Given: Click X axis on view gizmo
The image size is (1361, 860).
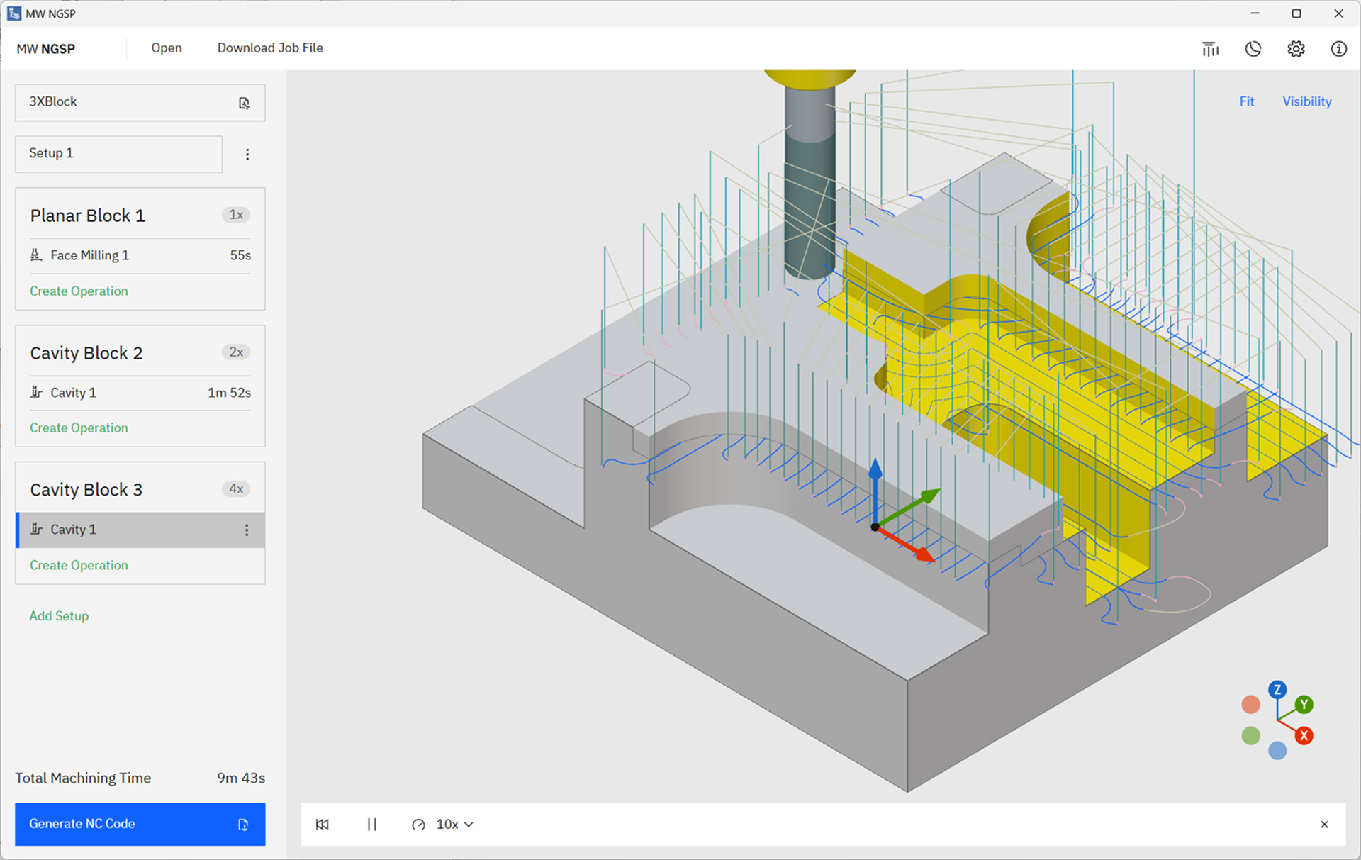Looking at the screenshot, I should click(x=1304, y=736).
